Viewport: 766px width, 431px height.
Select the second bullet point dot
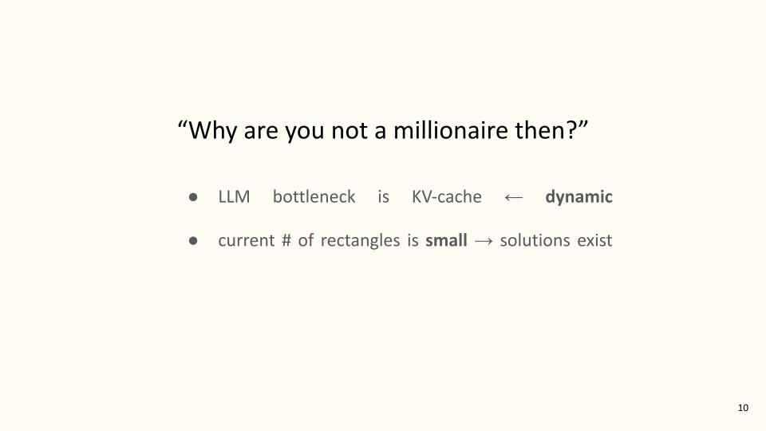point(193,240)
